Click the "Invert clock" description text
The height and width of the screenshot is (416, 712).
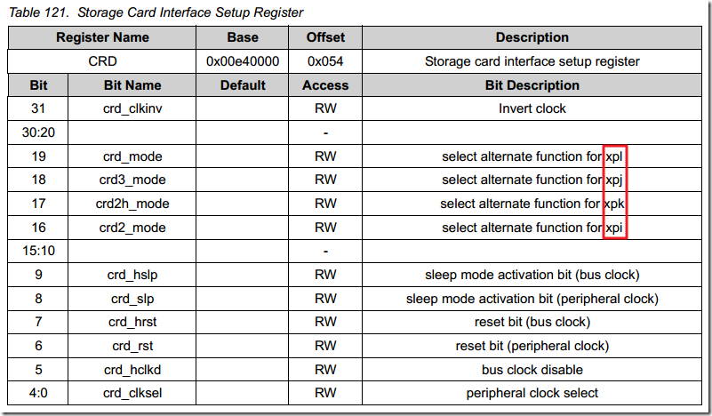pyautogui.click(x=532, y=108)
